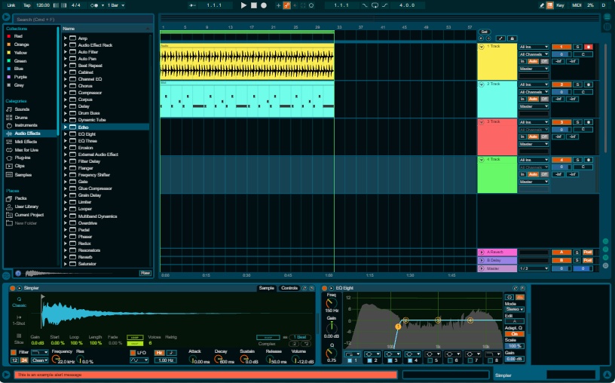Solo track 1 with S button
This screenshot has height=383, width=615.
point(577,47)
